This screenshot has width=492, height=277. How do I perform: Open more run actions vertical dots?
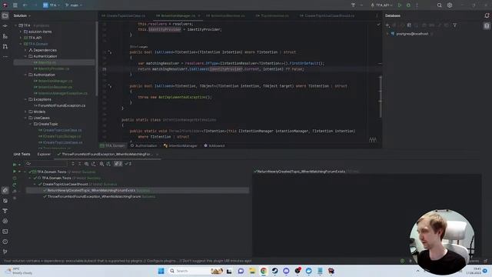pyautogui.click(x=417, y=5)
